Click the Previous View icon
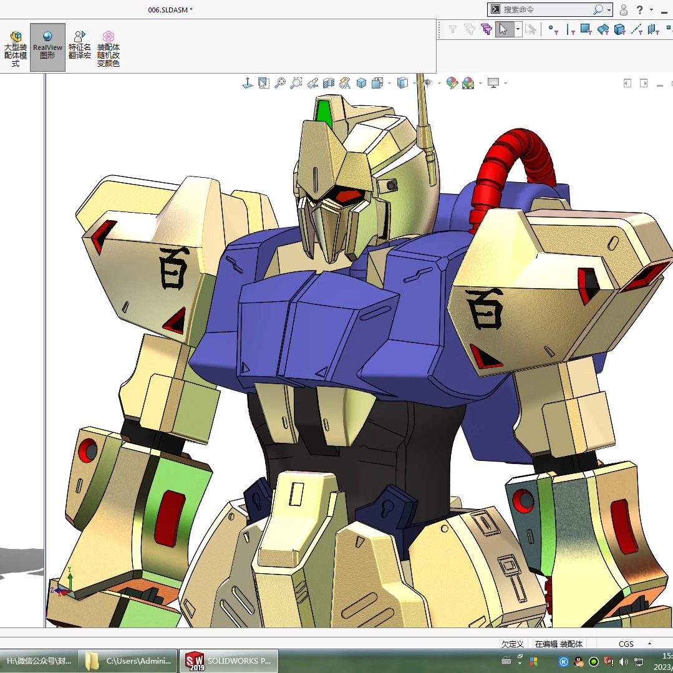The width and height of the screenshot is (673, 673). pos(312,83)
